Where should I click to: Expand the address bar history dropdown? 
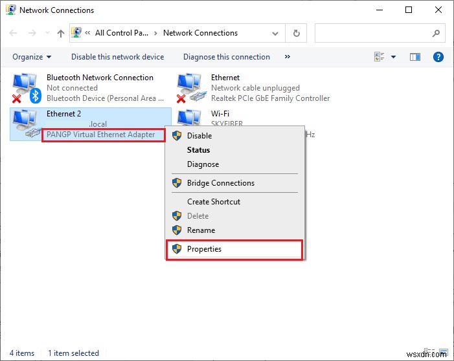[275, 34]
